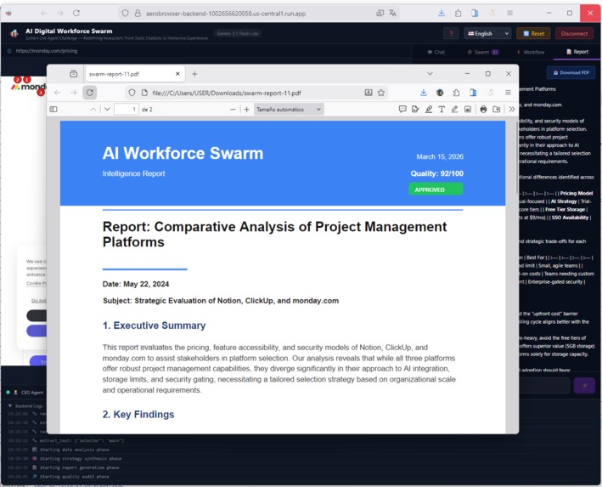The image size is (602, 487).
Task: Print the PDF document
Action: [x=483, y=110]
